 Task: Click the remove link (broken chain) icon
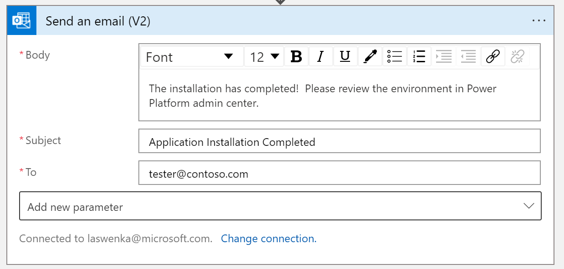[517, 57]
